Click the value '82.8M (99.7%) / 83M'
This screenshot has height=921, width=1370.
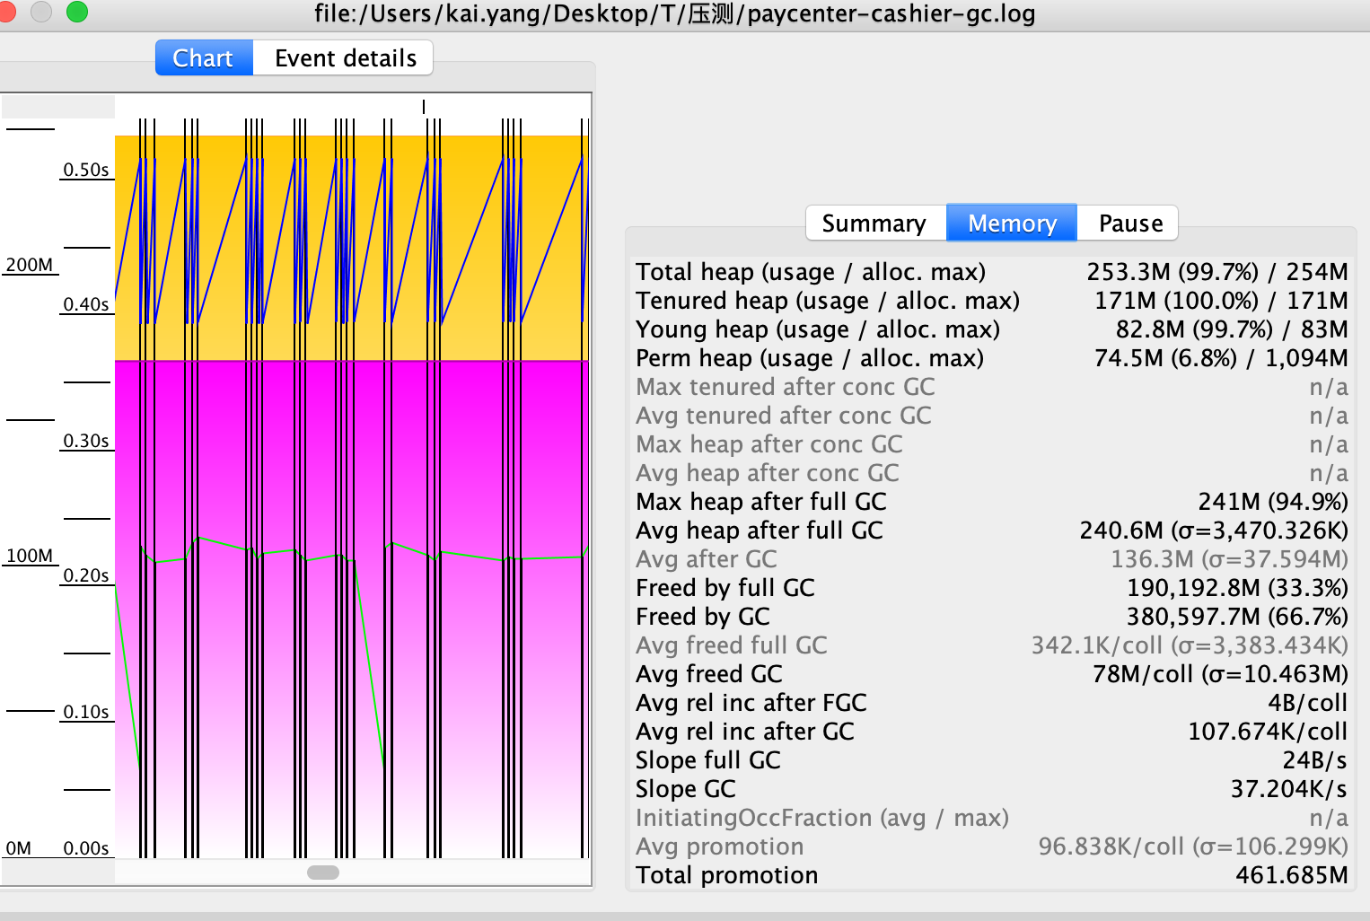pyautogui.click(x=1232, y=329)
